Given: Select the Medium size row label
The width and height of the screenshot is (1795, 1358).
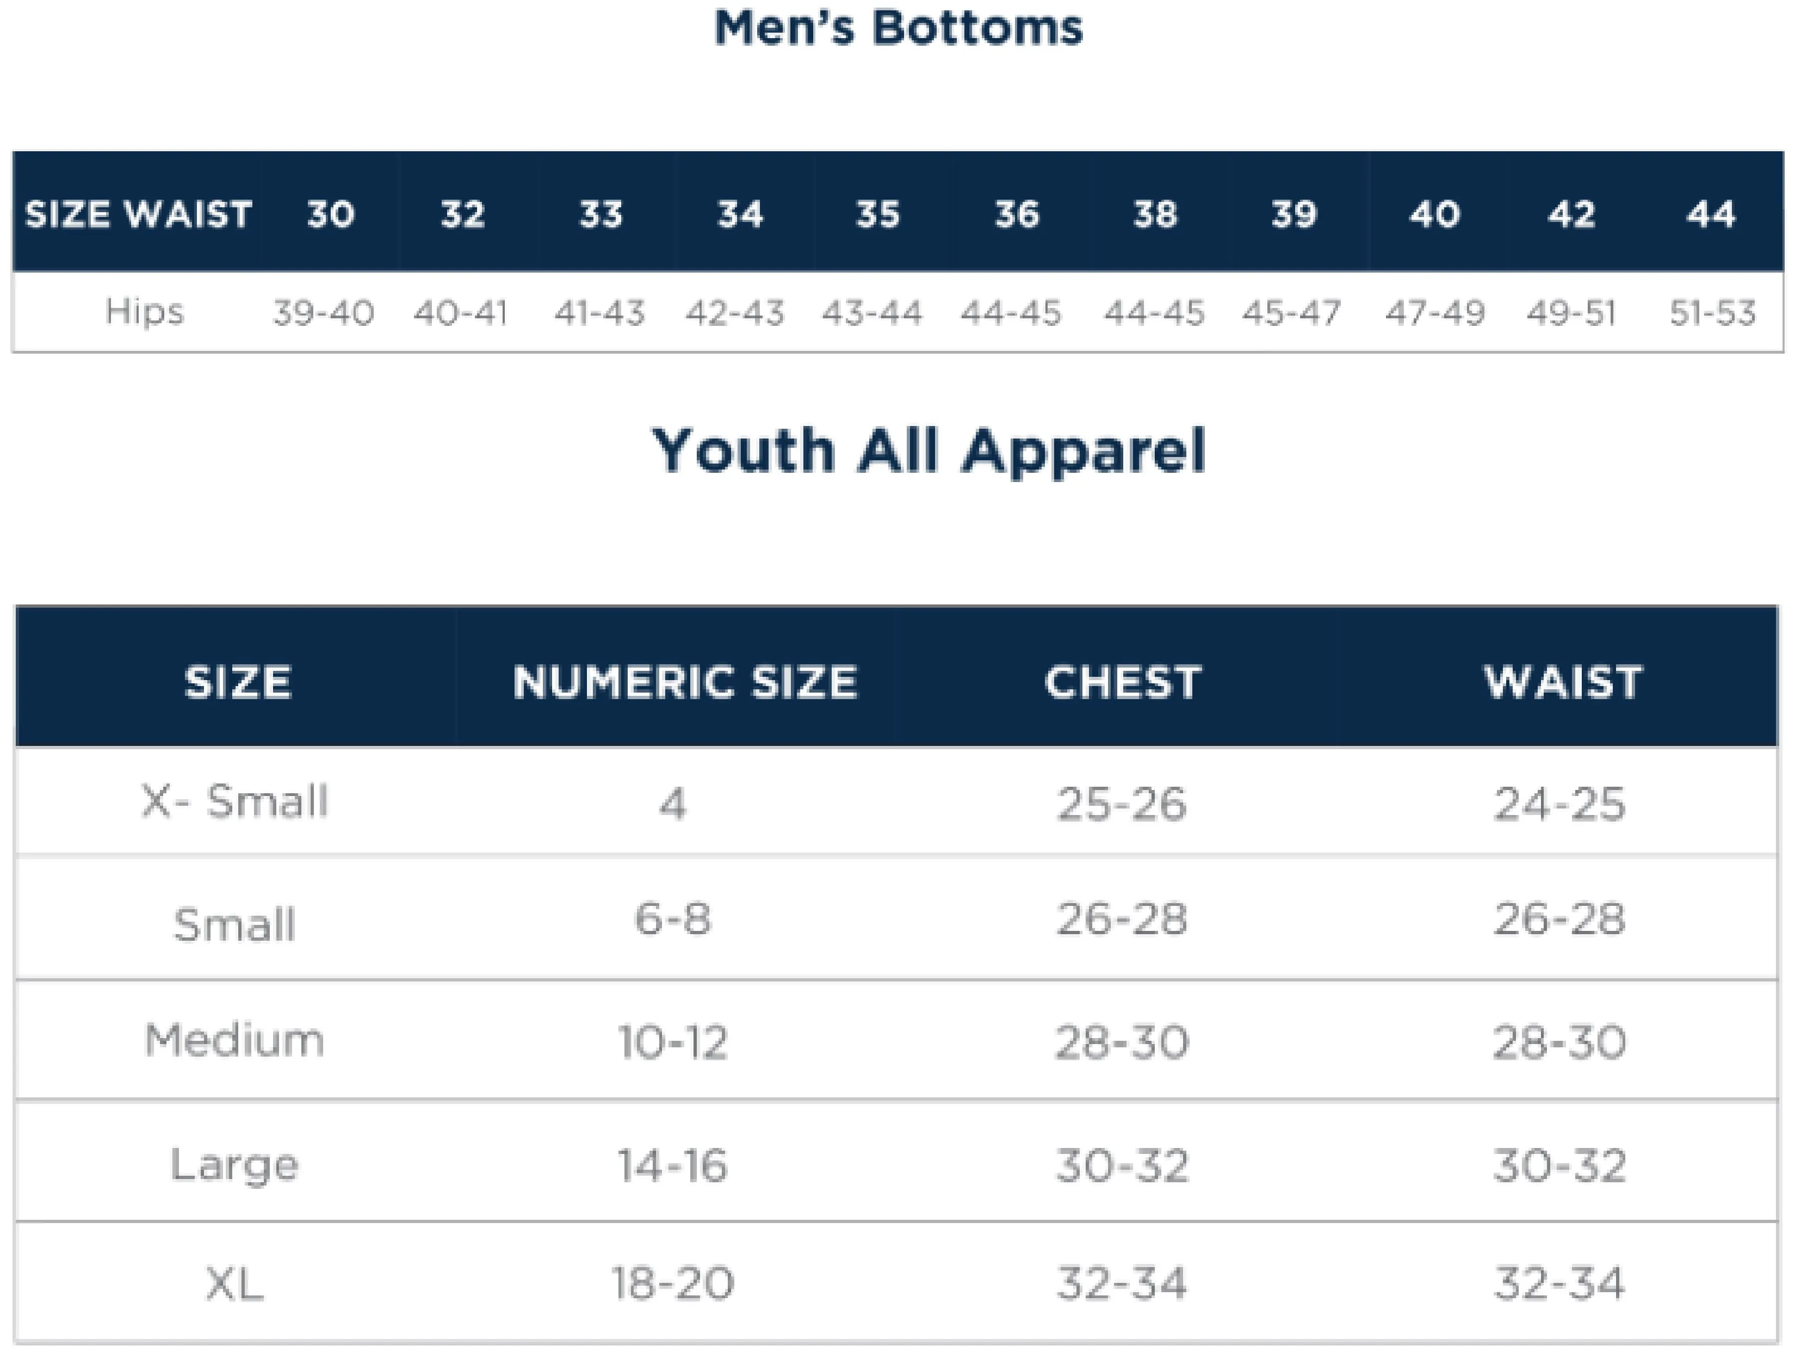Looking at the screenshot, I should pos(234,1040).
